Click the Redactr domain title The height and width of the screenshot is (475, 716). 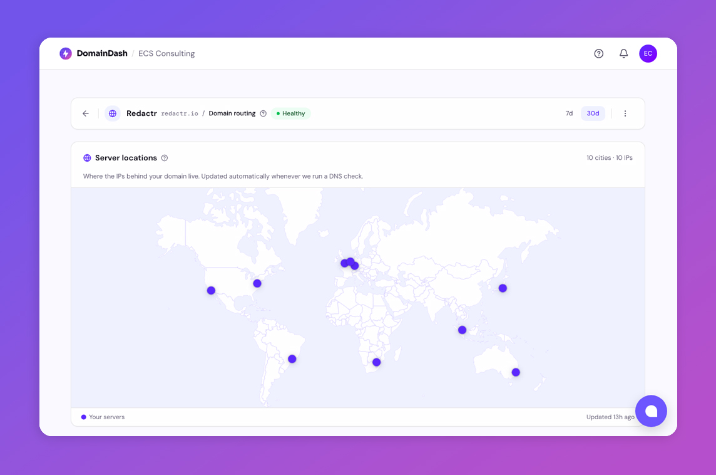(x=141, y=113)
